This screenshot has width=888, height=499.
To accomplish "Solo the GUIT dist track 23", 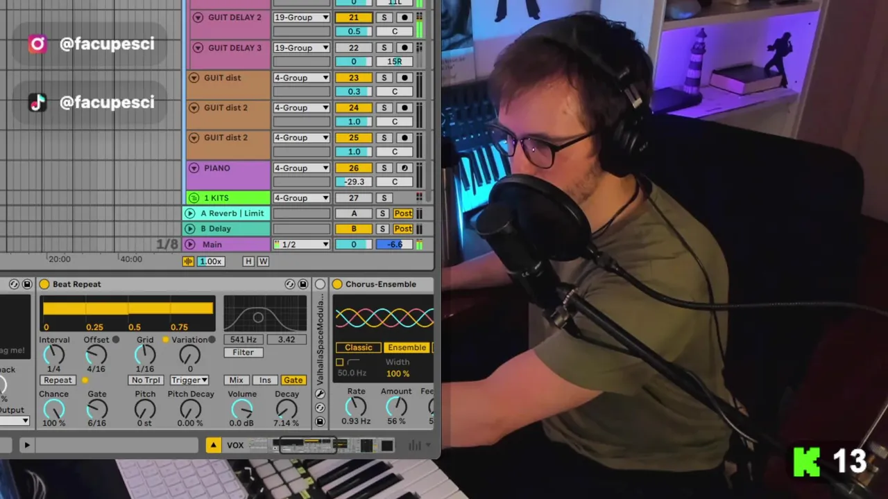I will [384, 78].
